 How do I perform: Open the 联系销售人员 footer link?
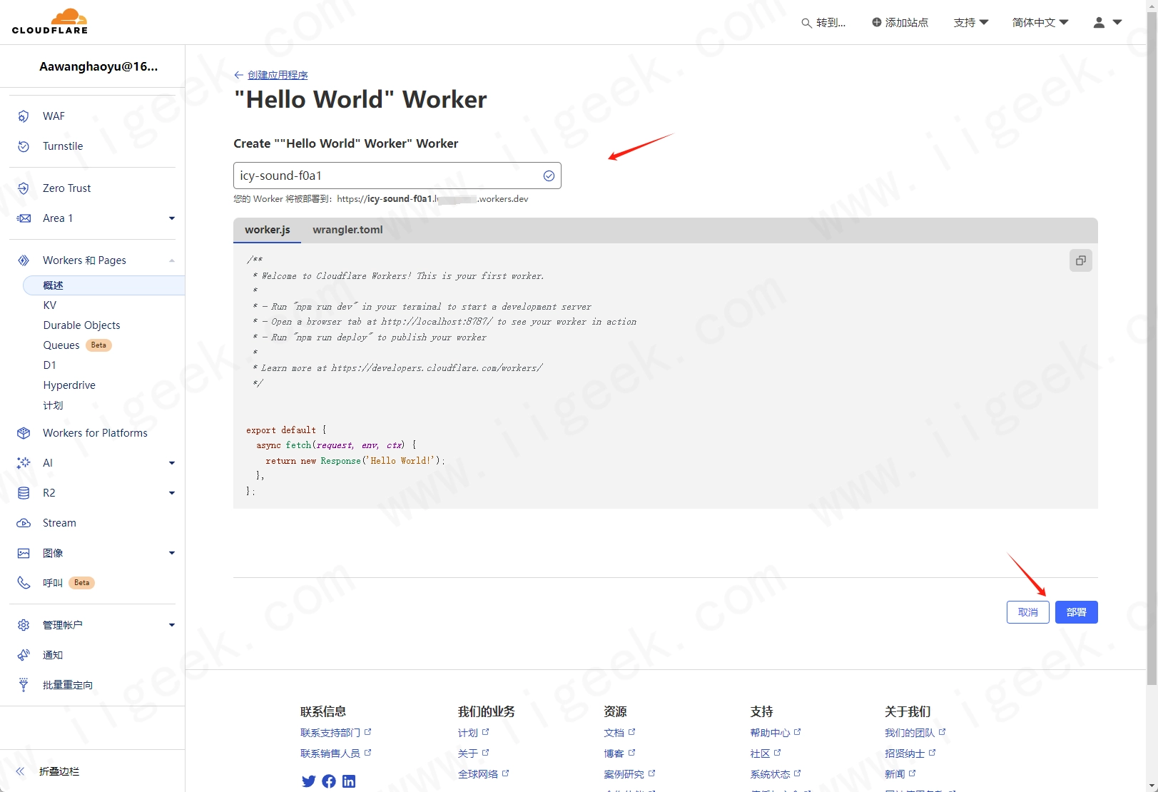[x=336, y=753]
